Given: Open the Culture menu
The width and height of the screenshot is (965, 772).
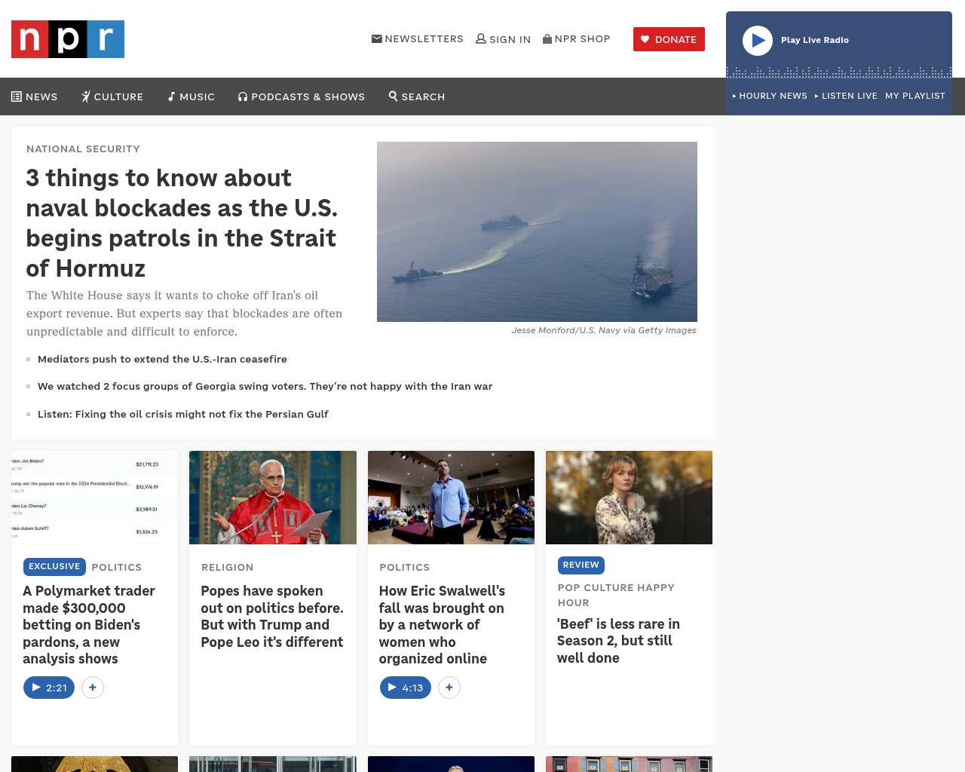Looking at the screenshot, I should pos(112,96).
